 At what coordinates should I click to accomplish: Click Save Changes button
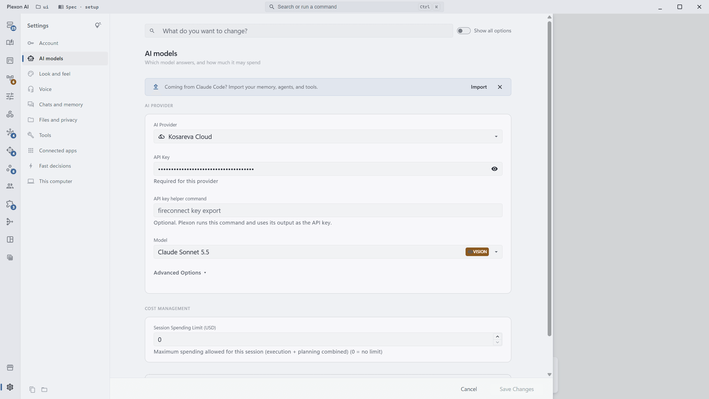click(516, 389)
